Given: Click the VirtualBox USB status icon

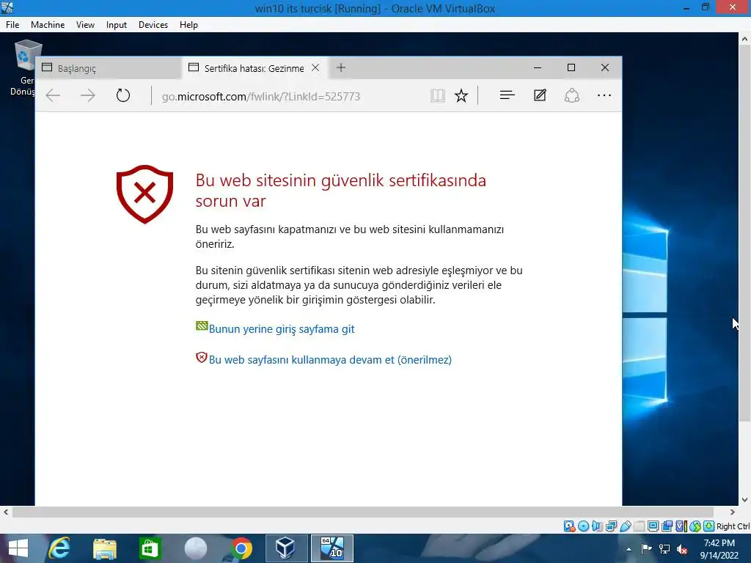Looking at the screenshot, I should click(625, 526).
